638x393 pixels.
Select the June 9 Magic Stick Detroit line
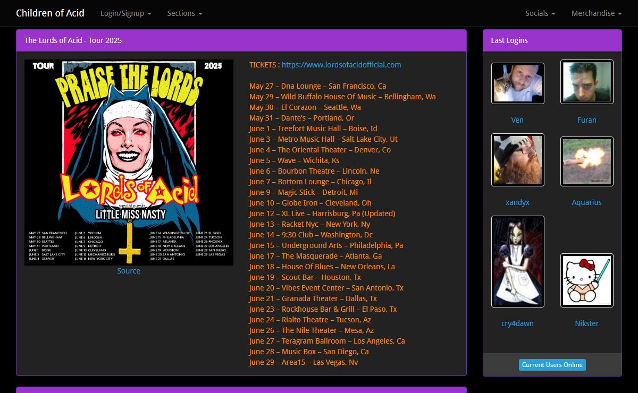click(x=304, y=192)
